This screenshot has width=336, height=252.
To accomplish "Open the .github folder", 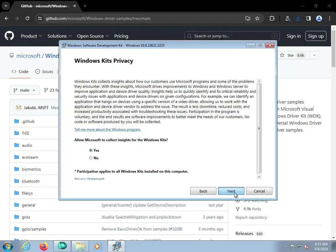I will point(28,121).
